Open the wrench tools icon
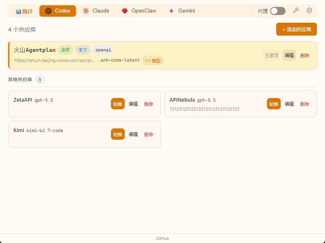Viewport: 325px width, 243px height. coord(296,11)
